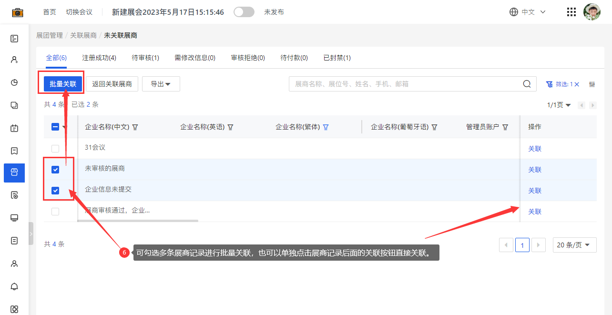The image size is (612, 315).
Task: Switch to the 已封禁(1) tab
Action: pos(337,58)
